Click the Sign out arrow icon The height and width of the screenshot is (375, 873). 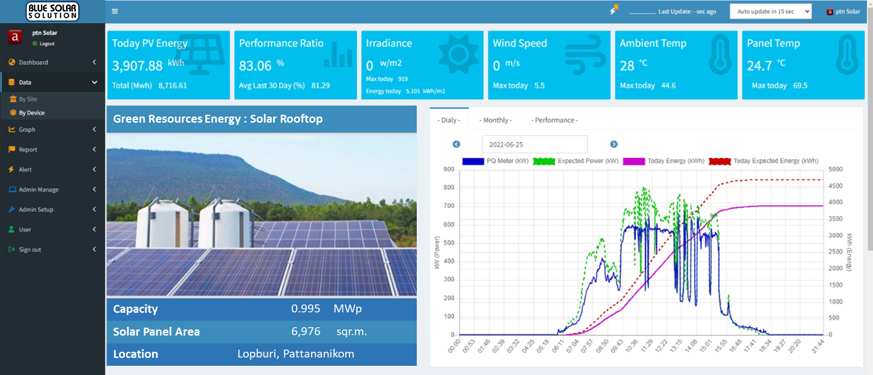[x=12, y=249]
